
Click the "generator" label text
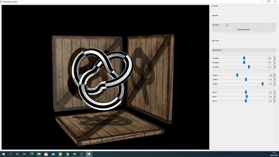(x=215, y=16)
